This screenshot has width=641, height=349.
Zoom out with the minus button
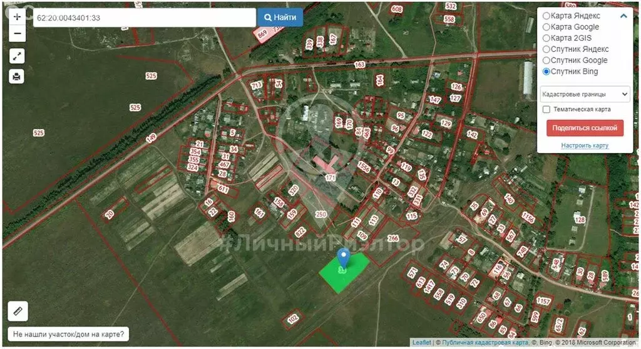tap(17, 34)
